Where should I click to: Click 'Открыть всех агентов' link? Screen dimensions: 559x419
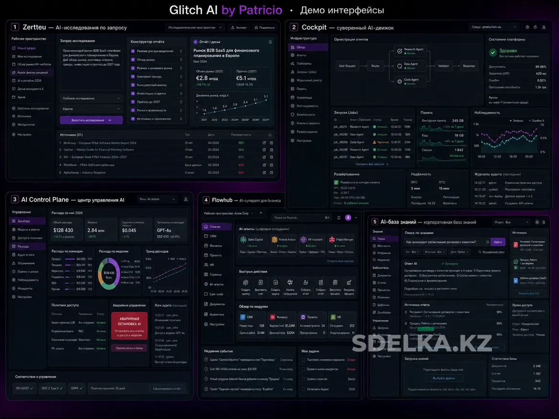point(340,261)
